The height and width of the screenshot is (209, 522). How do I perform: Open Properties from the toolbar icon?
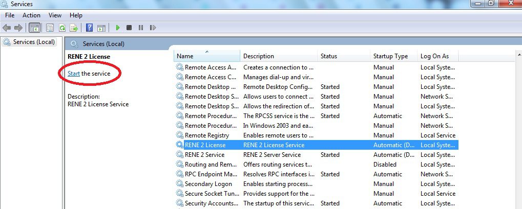click(x=50, y=28)
